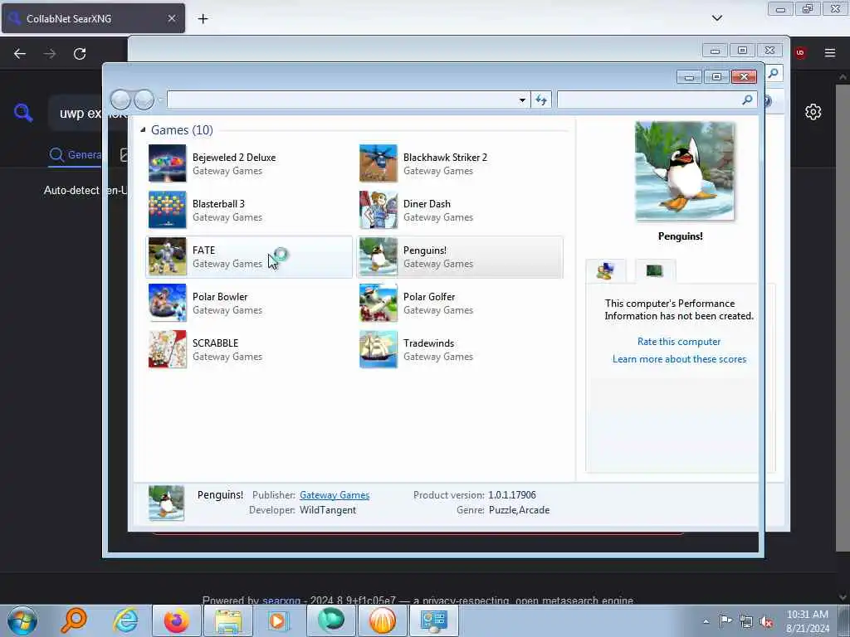Click the taskbar clock showing 10:31 AM

pyautogui.click(x=808, y=621)
